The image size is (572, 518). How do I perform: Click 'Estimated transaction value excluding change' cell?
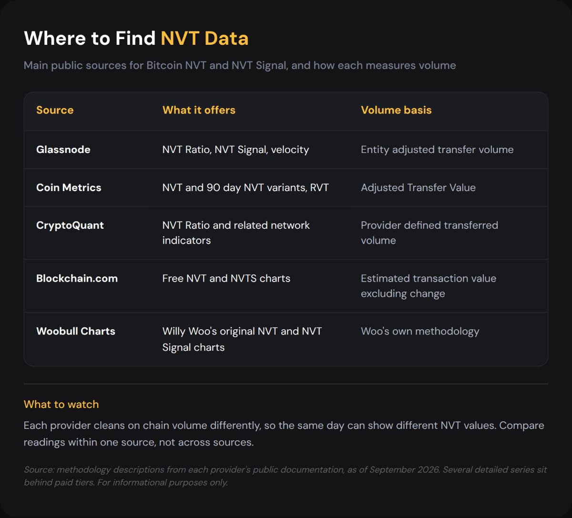coord(429,286)
